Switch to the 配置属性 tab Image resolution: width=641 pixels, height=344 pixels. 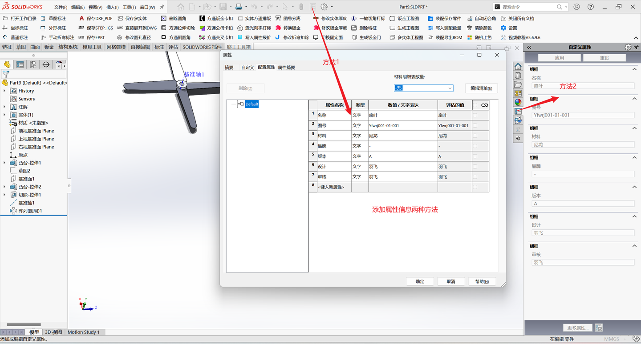267,68
